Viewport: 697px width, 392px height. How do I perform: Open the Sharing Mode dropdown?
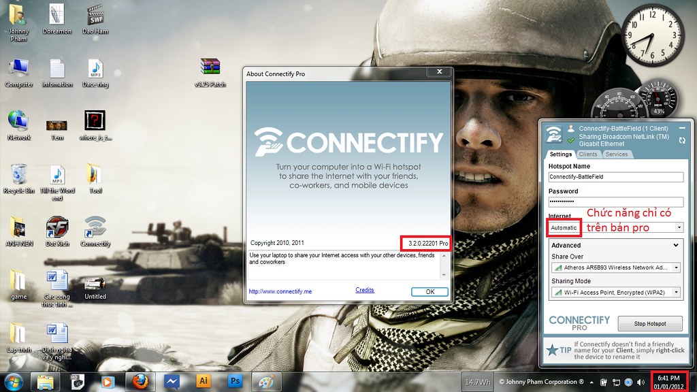(x=615, y=293)
